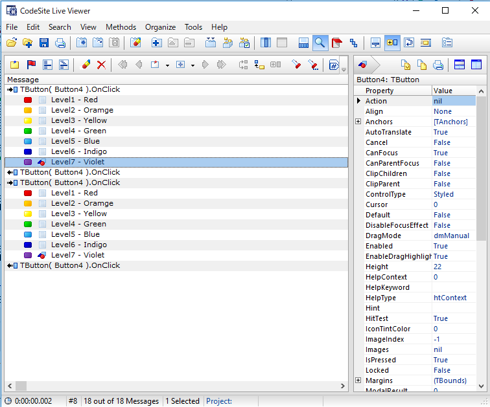This screenshot has width=490, height=407.
Task: Click the blue plus add-category icon
Action: click(x=156, y=43)
